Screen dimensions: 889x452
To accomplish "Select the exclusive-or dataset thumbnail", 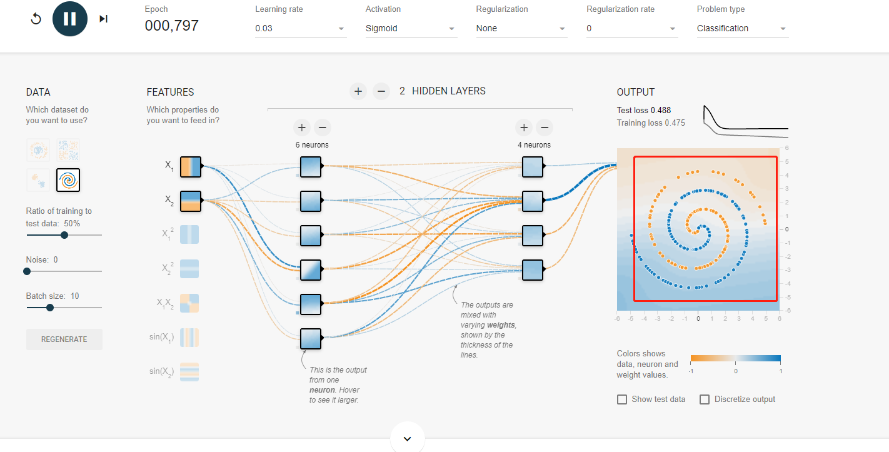I will tap(68, 150).
